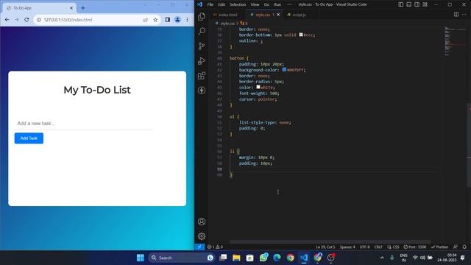Focus the Add a new task input

84,124
